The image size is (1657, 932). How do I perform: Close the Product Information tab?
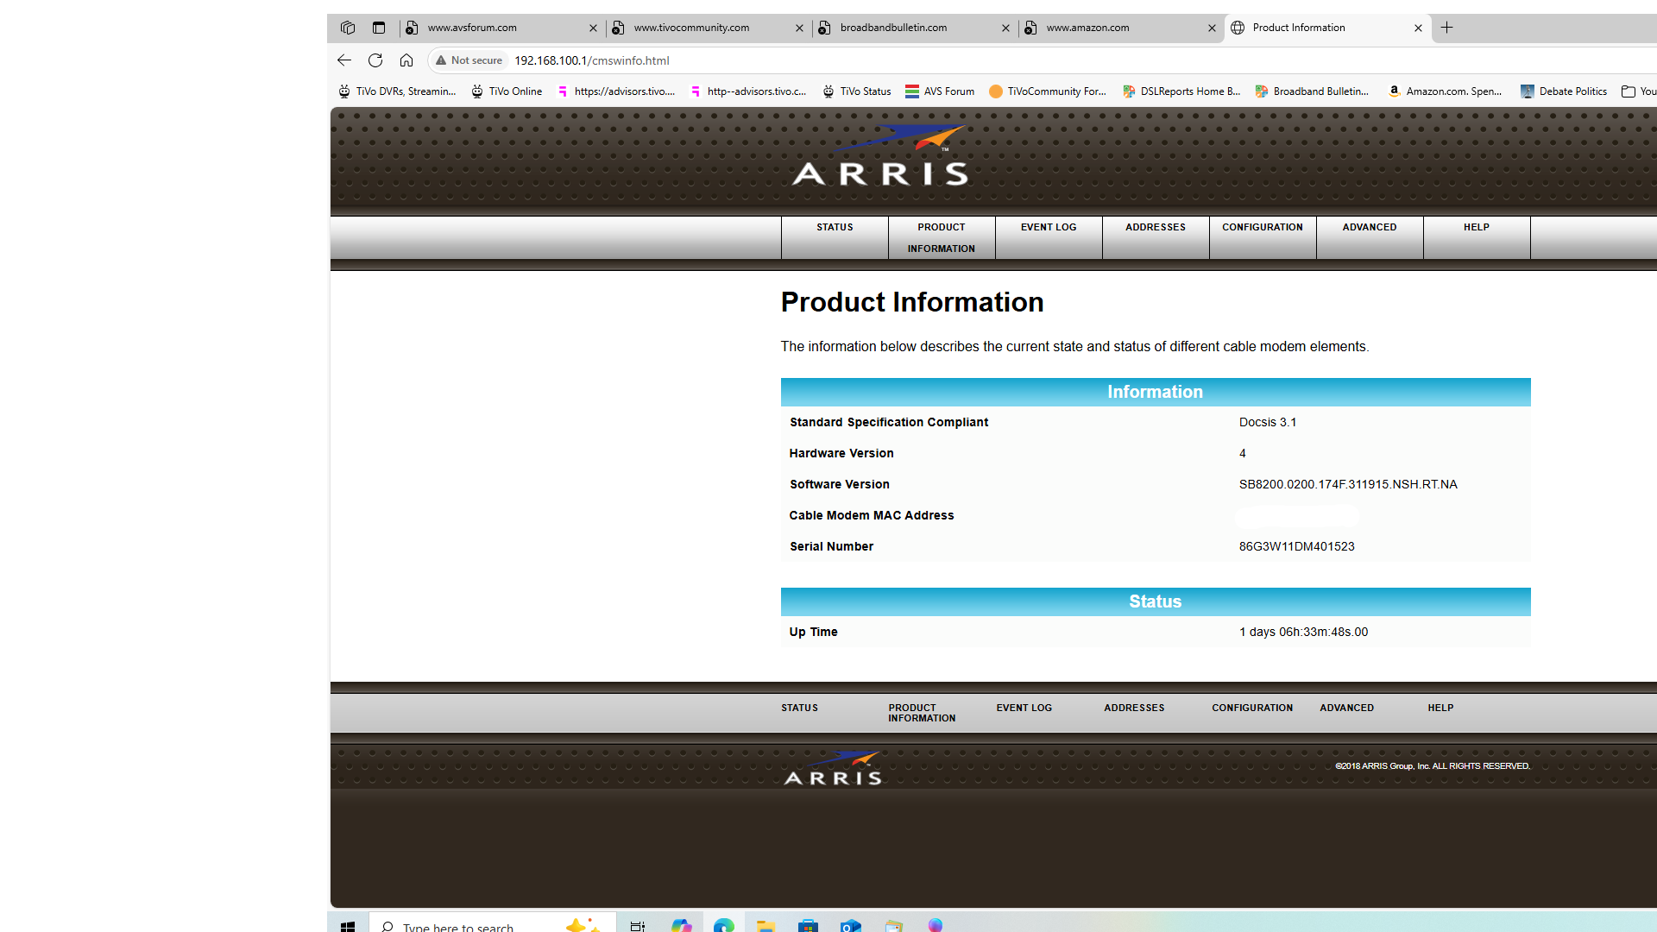tap(1418, 28)
